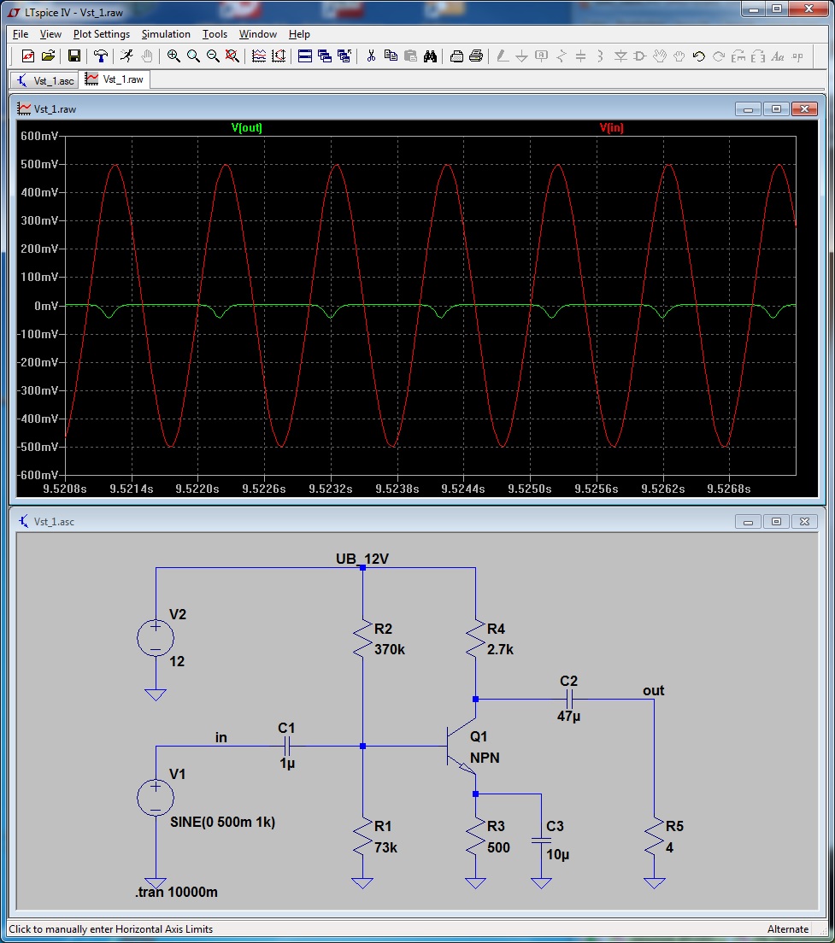Select the Label Net tool
This screenshot has height=943, width=835.
pyautogui.click(x=542, y=56)
